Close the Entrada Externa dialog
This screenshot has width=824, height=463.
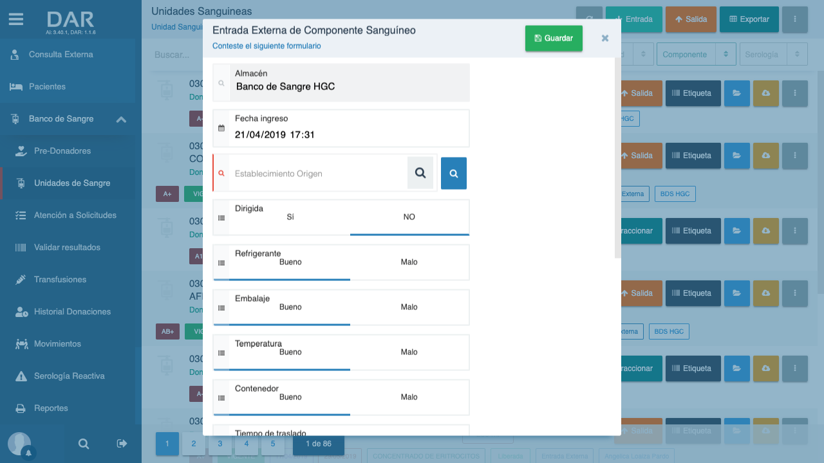605,38
